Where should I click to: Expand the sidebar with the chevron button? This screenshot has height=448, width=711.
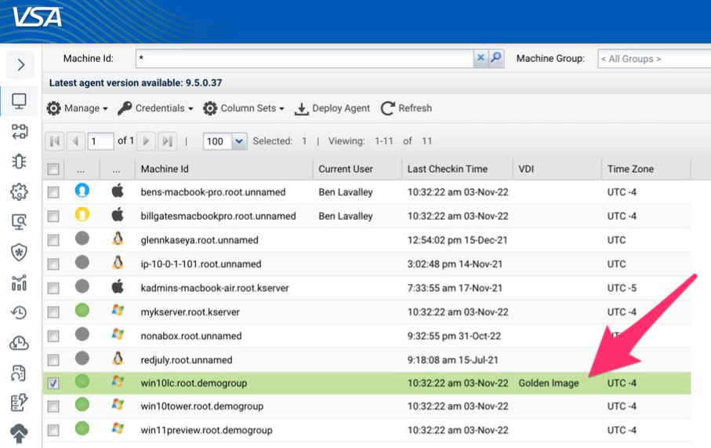[x=20, y=65]
